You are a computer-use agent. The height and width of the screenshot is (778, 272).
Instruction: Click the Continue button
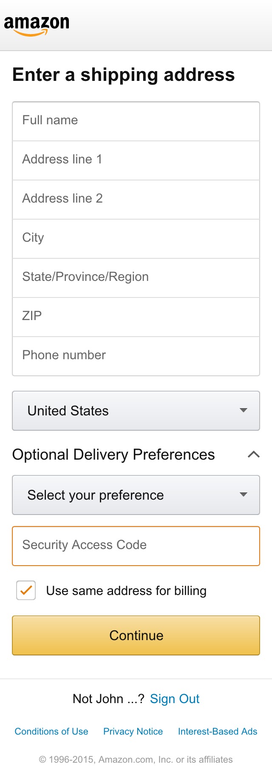point(136,635)
